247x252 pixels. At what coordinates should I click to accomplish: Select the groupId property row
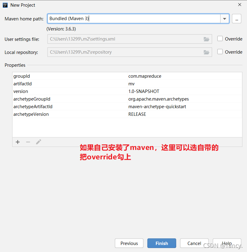(127, 76)
